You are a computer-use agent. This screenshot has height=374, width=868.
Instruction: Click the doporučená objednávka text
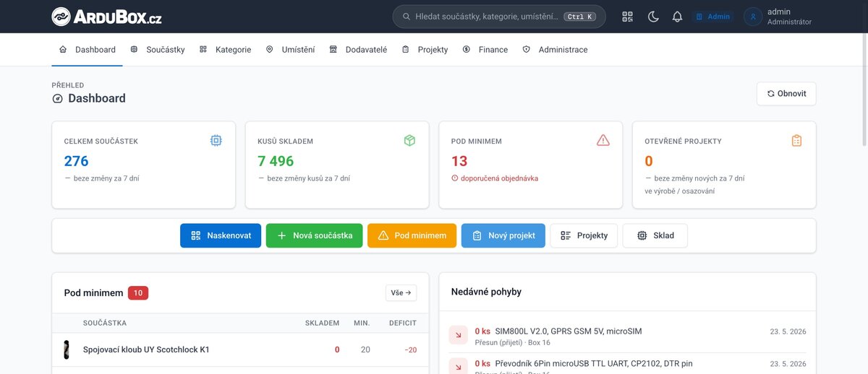coord(499,178)
